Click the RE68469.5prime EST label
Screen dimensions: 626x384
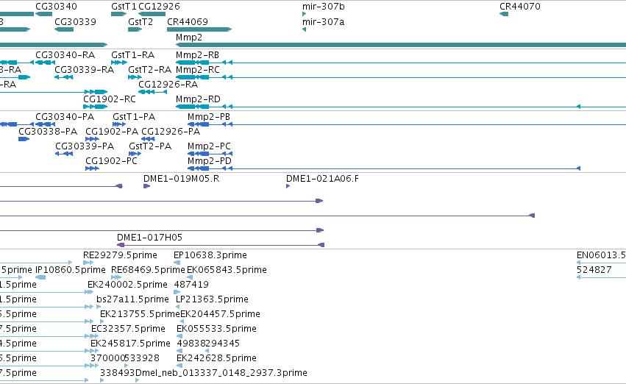point(148,270)
